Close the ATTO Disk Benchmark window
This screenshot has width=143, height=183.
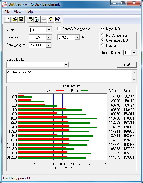[x=134, y=3]
